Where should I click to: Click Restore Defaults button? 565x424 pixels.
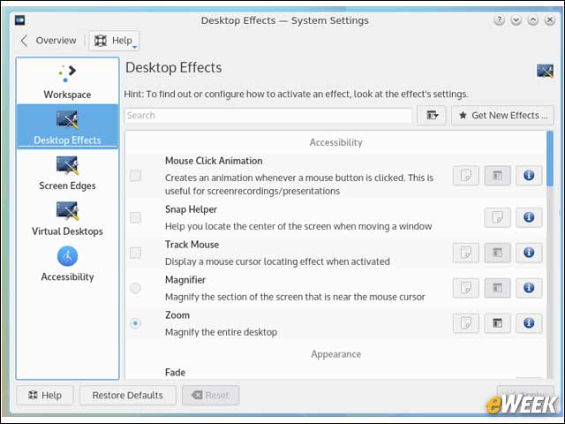pos(127,395)
